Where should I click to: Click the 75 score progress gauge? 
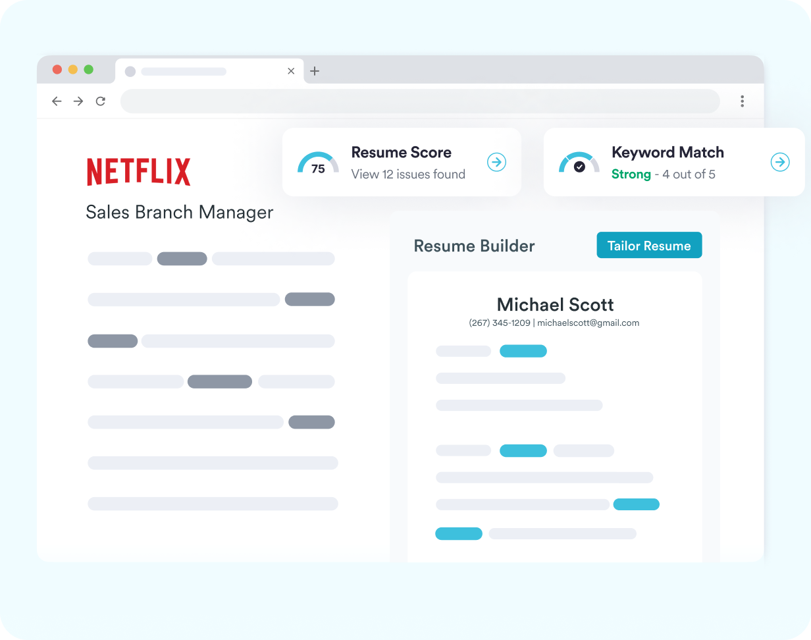click(x=317, y=165)
